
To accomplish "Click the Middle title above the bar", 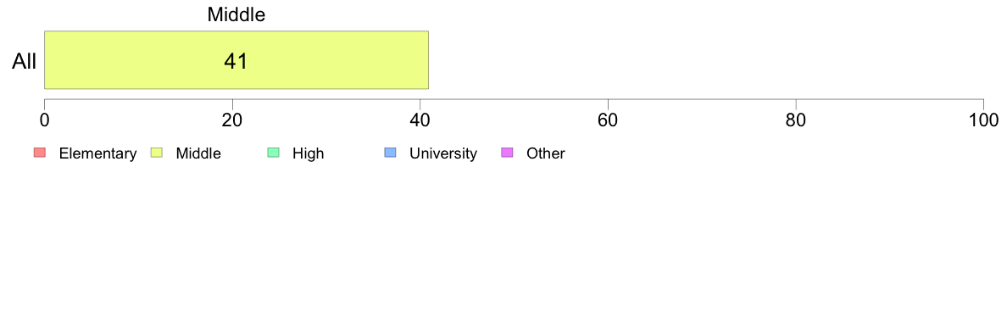I will (236, 15).
